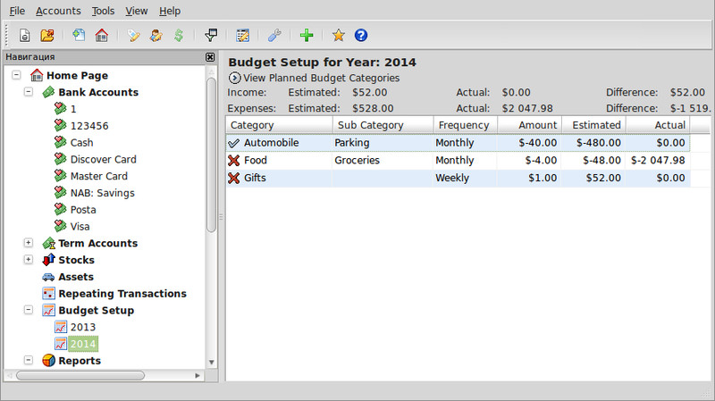Open Help with blue question icon
Screen dimensions: 715x401
pyautogui.click(x=361, y=35)
